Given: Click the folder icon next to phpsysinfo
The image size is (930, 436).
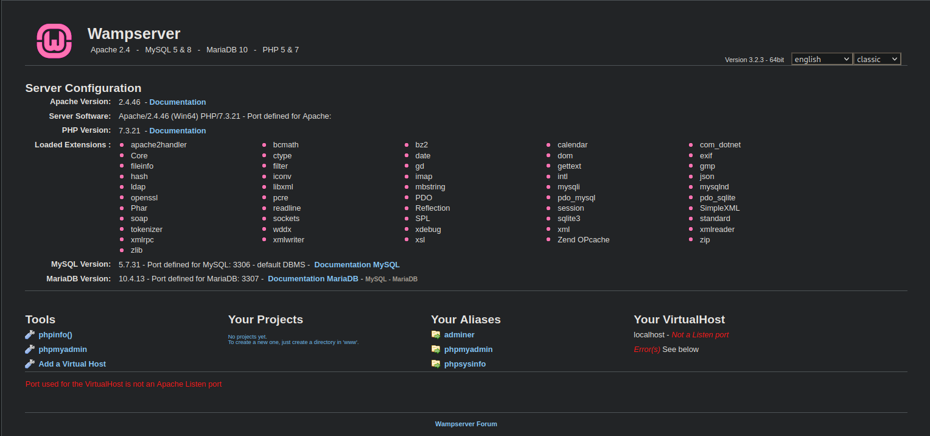Looking at the screenshot, I should 436,364.
